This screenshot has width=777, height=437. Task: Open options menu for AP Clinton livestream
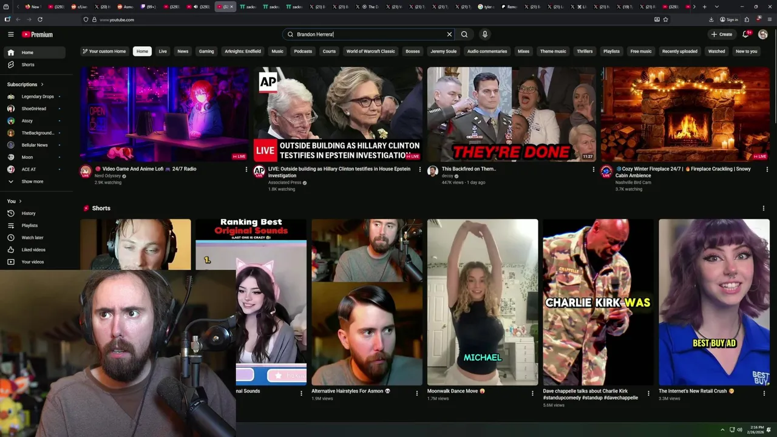[419, 169]
